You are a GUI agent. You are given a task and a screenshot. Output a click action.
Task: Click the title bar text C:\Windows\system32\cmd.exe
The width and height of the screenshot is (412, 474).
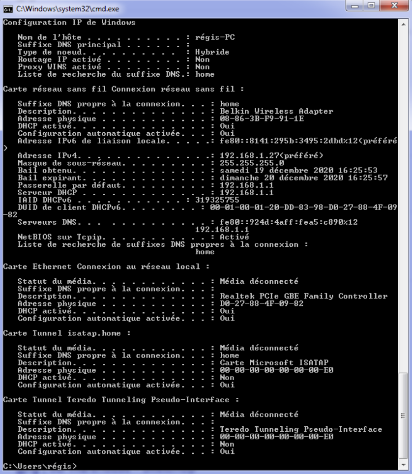pos(67,9)
